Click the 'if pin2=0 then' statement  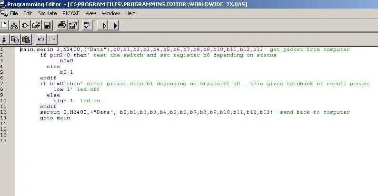(x=63, y=55)
